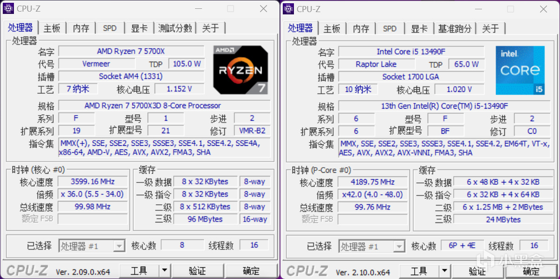Open the 主板 tab in the left CPU-Z window
The width and height of the screenshot is (560, 279).
point(52,28)
